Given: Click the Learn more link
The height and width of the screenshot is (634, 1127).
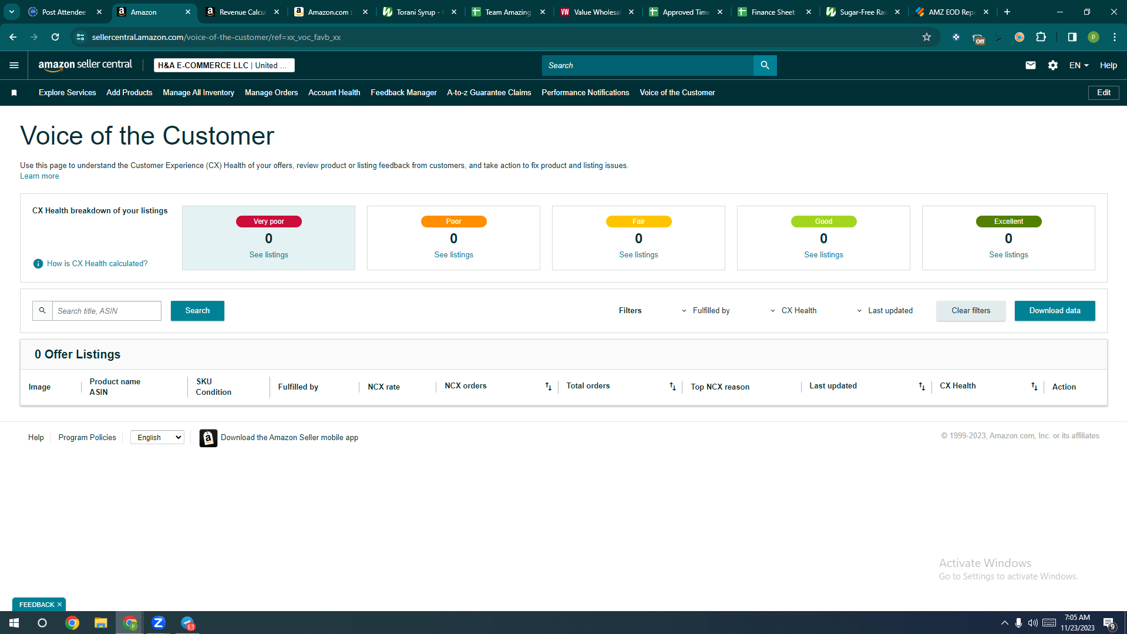Looking at the screenshot, I should point(39,176).
